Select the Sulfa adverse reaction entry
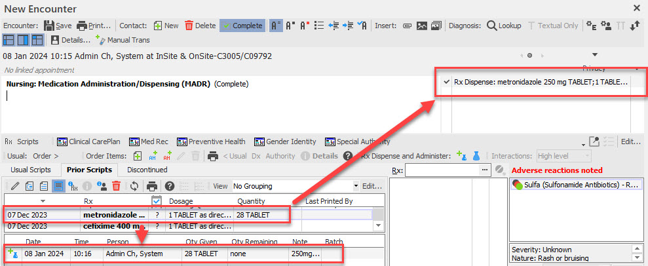This screenshot has width=648, height=266. tap(577, 185)
